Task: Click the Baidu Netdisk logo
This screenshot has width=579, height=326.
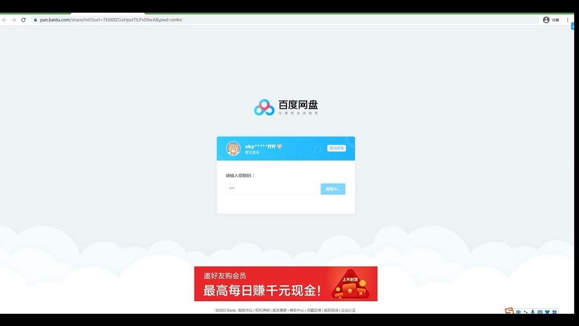Action: pyautogui.click(x=285, y=107)
